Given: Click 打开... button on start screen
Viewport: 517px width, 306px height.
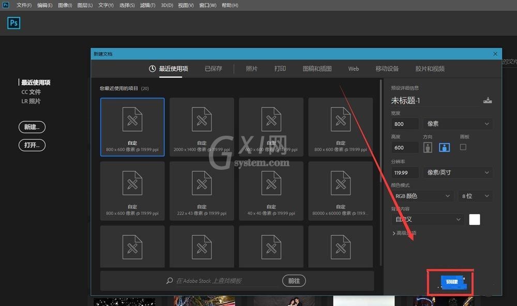Looking at the screenshot, I should (32, 145).
